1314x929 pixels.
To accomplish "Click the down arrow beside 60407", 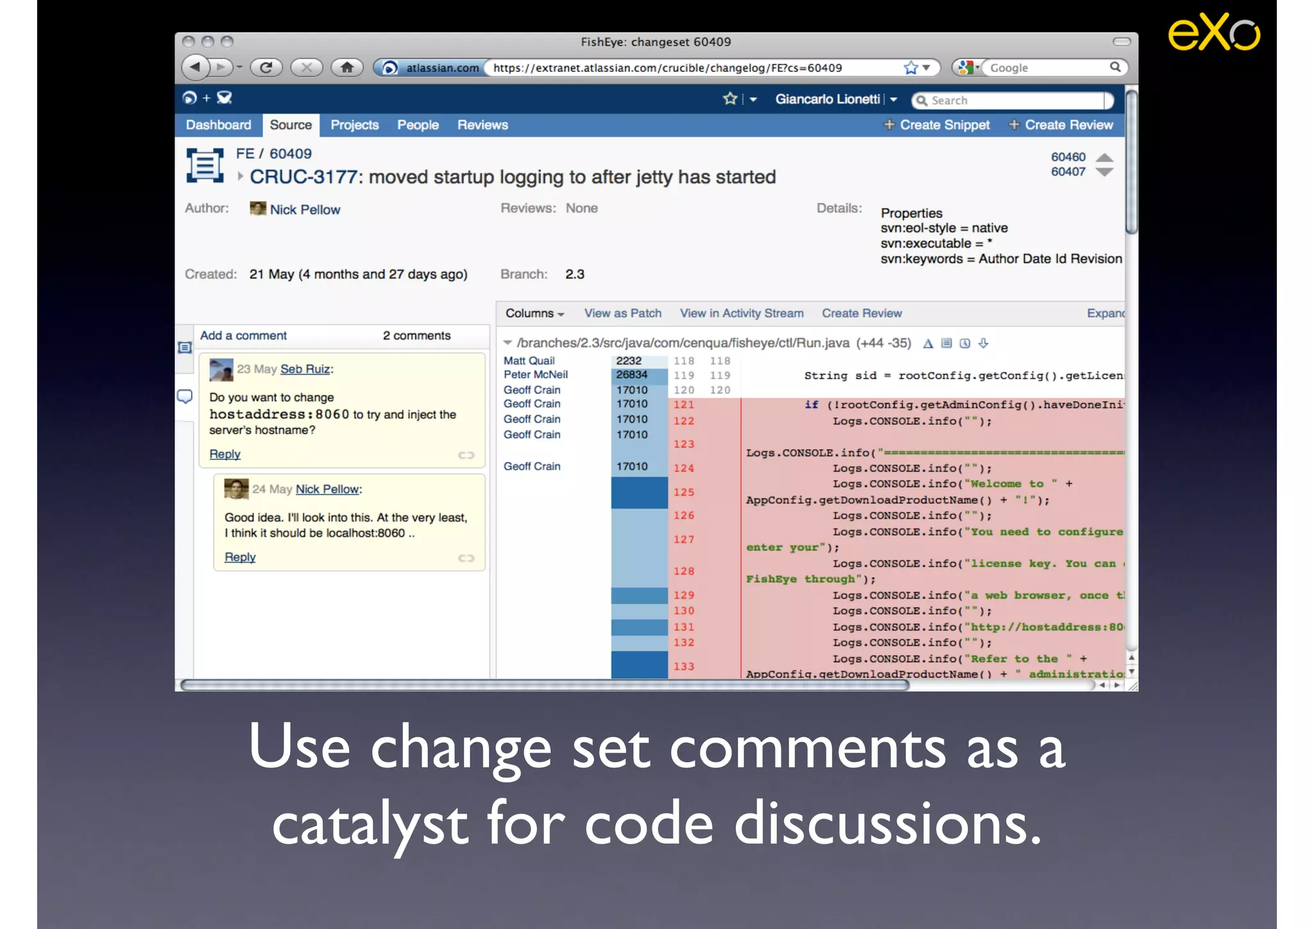I will (x=1104, y=172).
